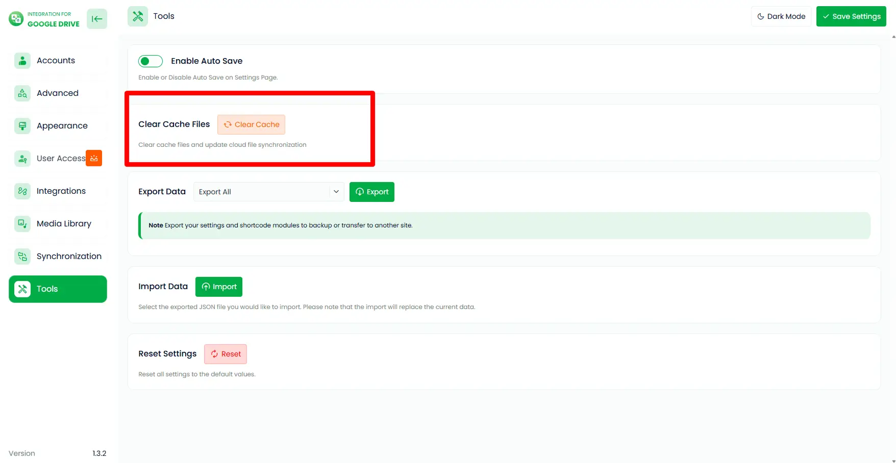Open the Media Library section
The image size is (896, 463).
point(64,223)
